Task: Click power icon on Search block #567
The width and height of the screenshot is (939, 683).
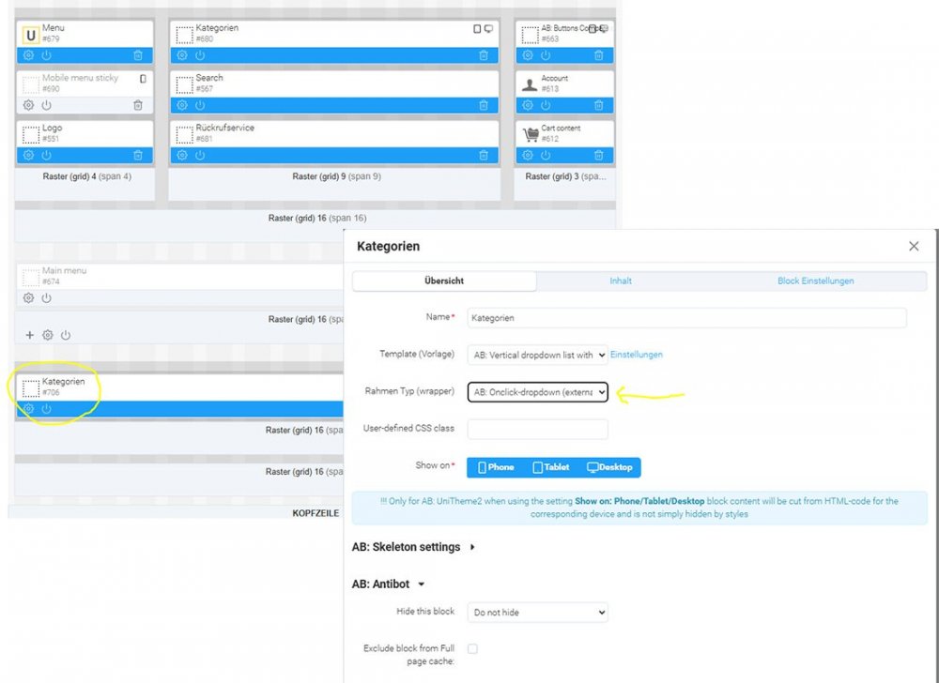Action: (x=200, y=105)
